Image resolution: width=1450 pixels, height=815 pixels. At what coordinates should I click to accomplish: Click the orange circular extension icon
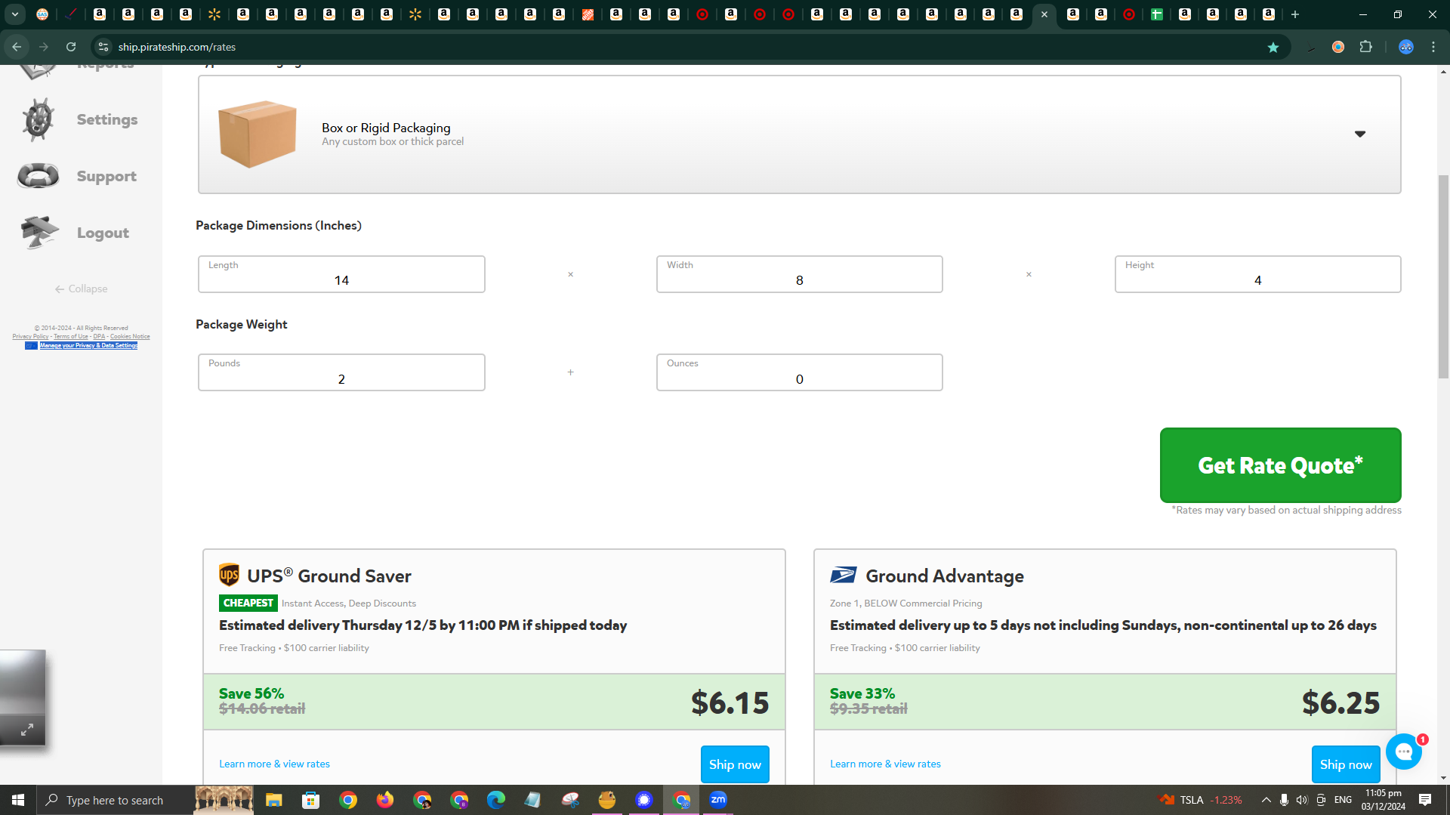click(1338, 47)
